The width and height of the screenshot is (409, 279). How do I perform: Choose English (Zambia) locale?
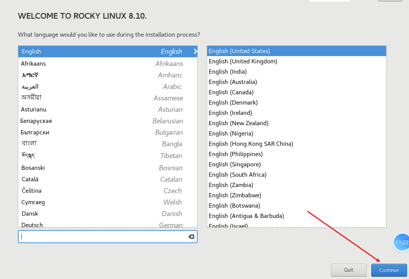(297, 185)
